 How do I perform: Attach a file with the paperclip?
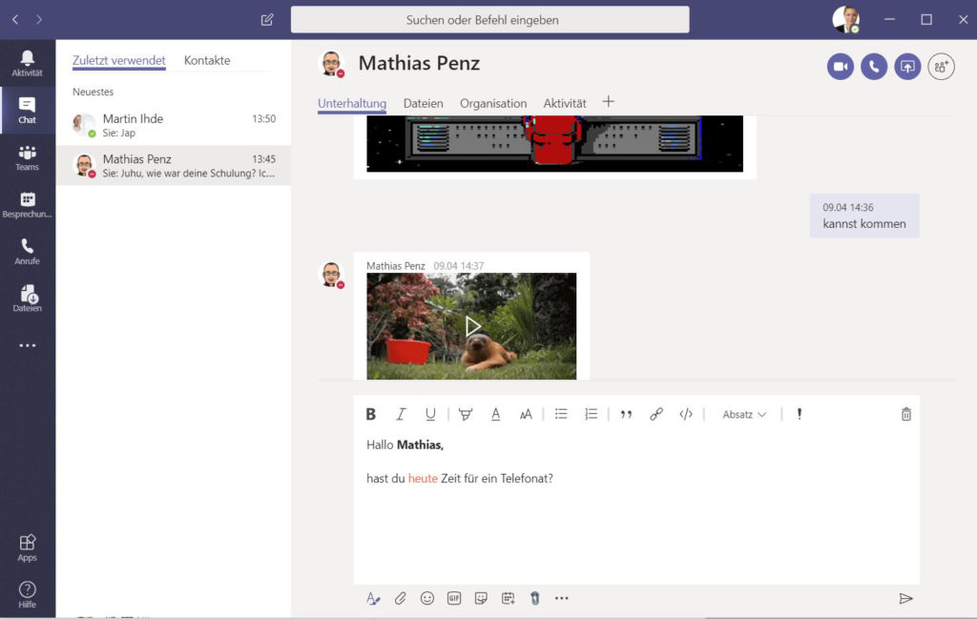pos(400,598)
